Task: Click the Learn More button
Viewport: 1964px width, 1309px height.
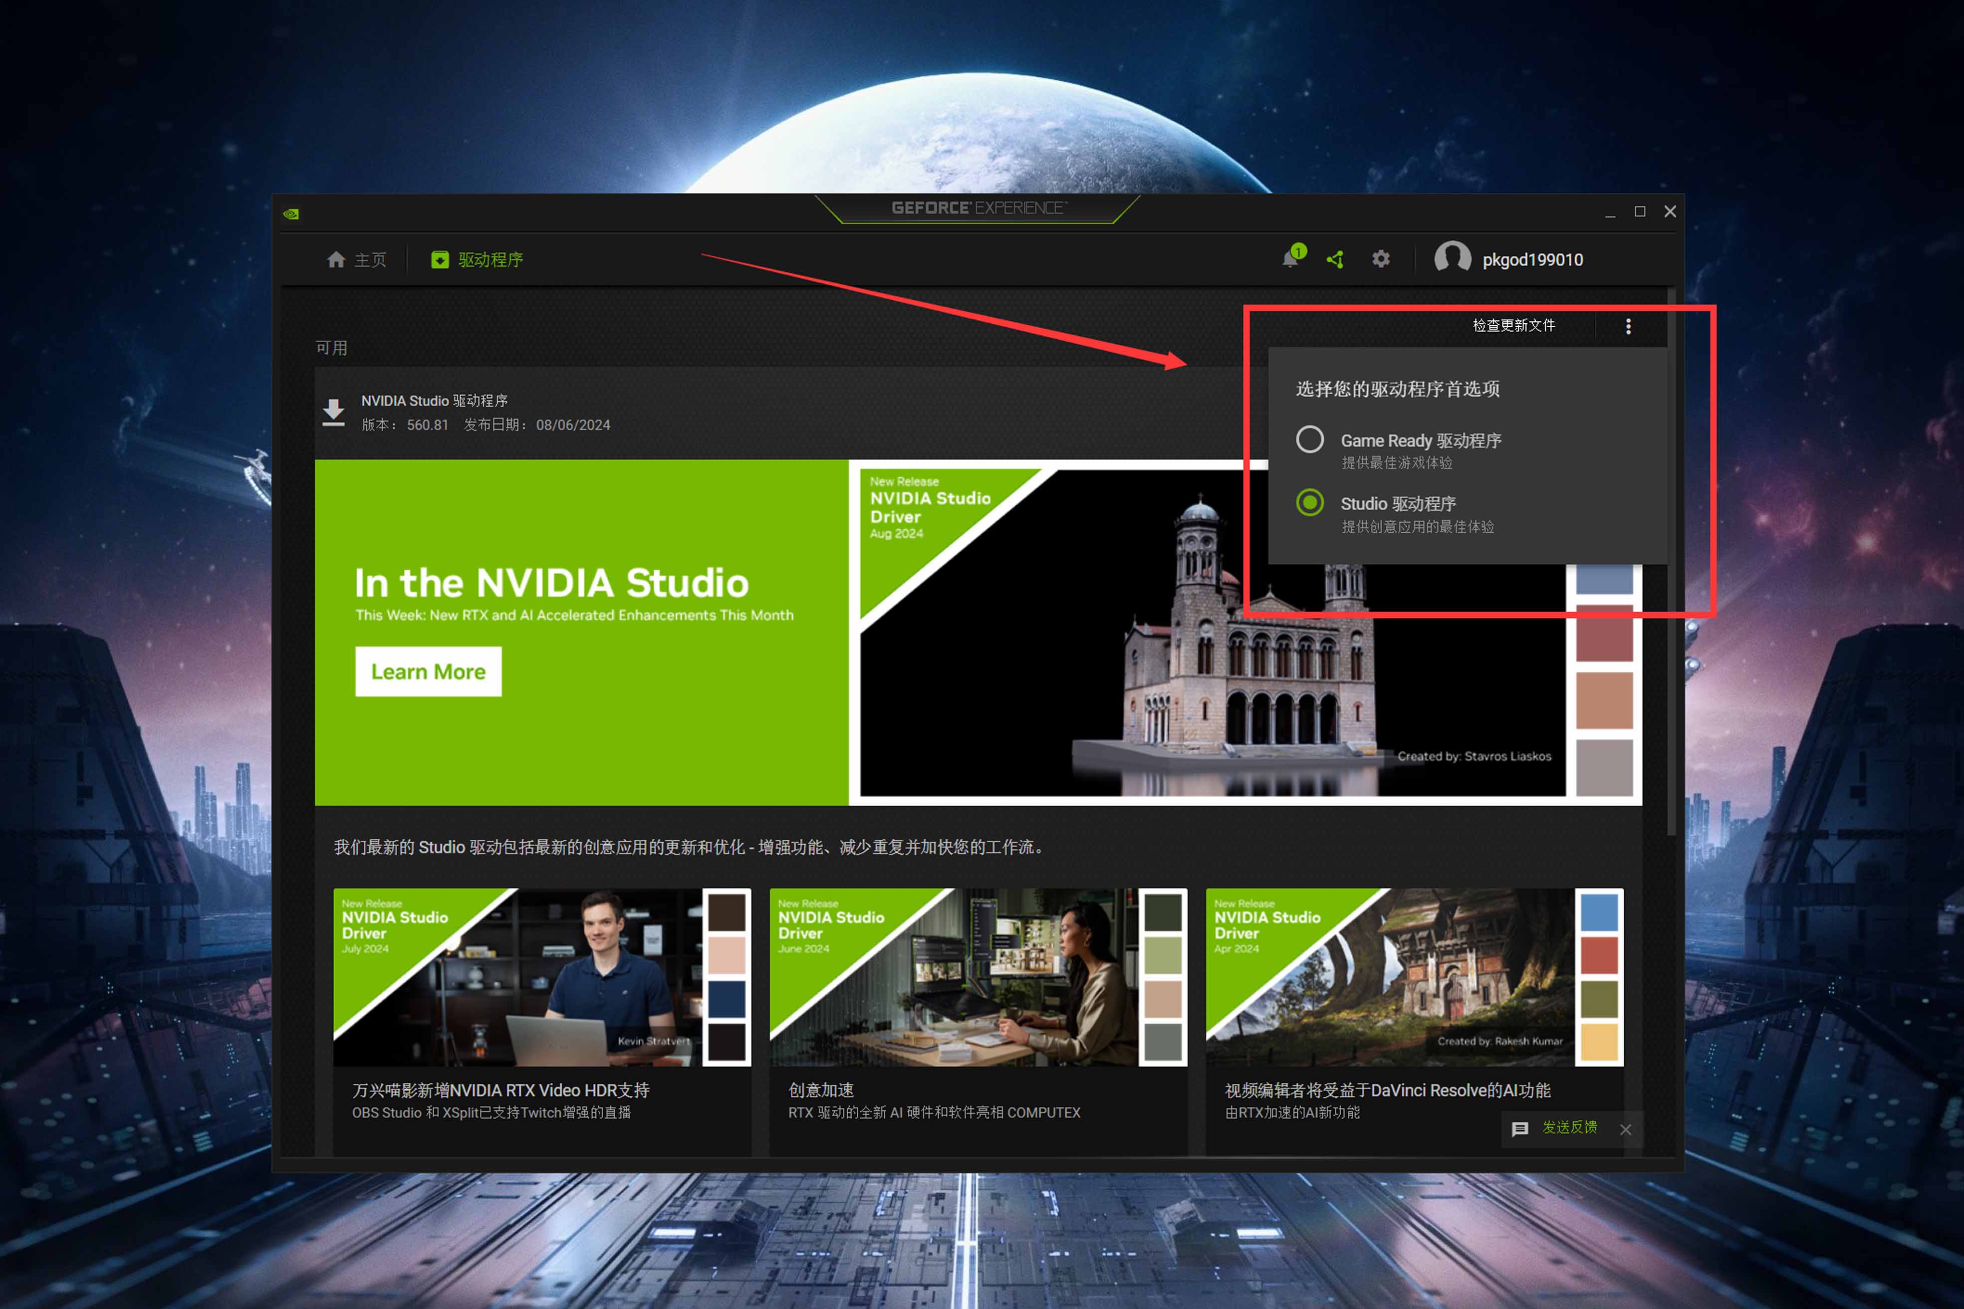Action: (x=428, y=671)
